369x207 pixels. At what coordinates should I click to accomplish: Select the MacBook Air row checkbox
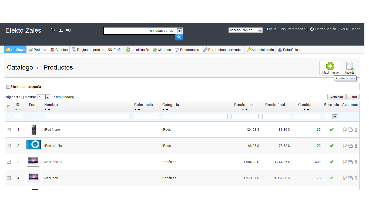(x=9, y=162)
